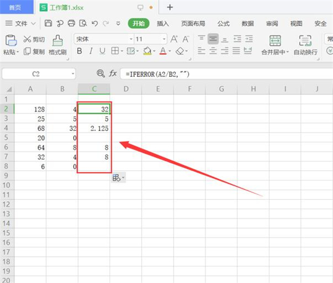Select the Format Painter (格式刷) tool
333x283 pixels.
click(x=57, y=45)
